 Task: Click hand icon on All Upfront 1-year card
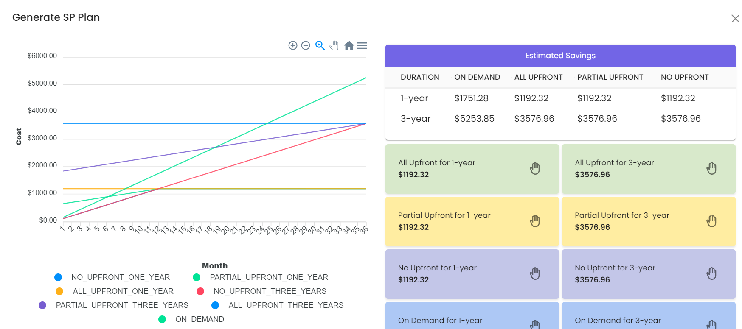[x=535, y=168]
